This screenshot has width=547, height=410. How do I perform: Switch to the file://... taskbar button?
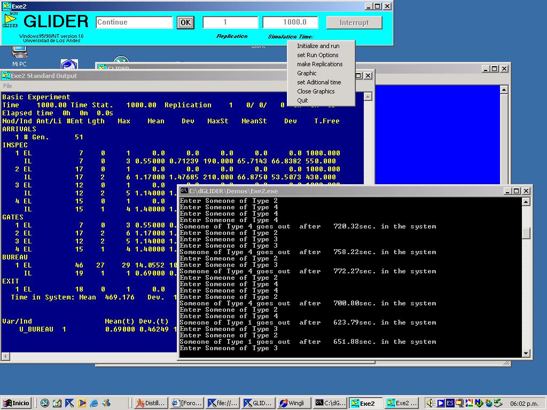coord(223,403)
